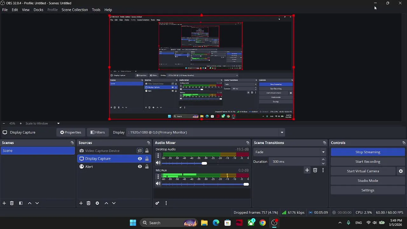407x229 pixels.
Task: Open the Scene Collection menu
Action: [x=75, y=10]
